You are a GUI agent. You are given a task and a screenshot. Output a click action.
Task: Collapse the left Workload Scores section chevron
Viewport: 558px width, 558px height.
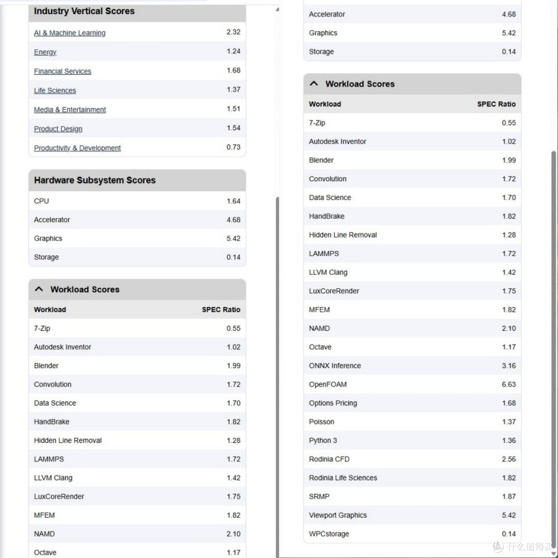(x=39, y=289)
